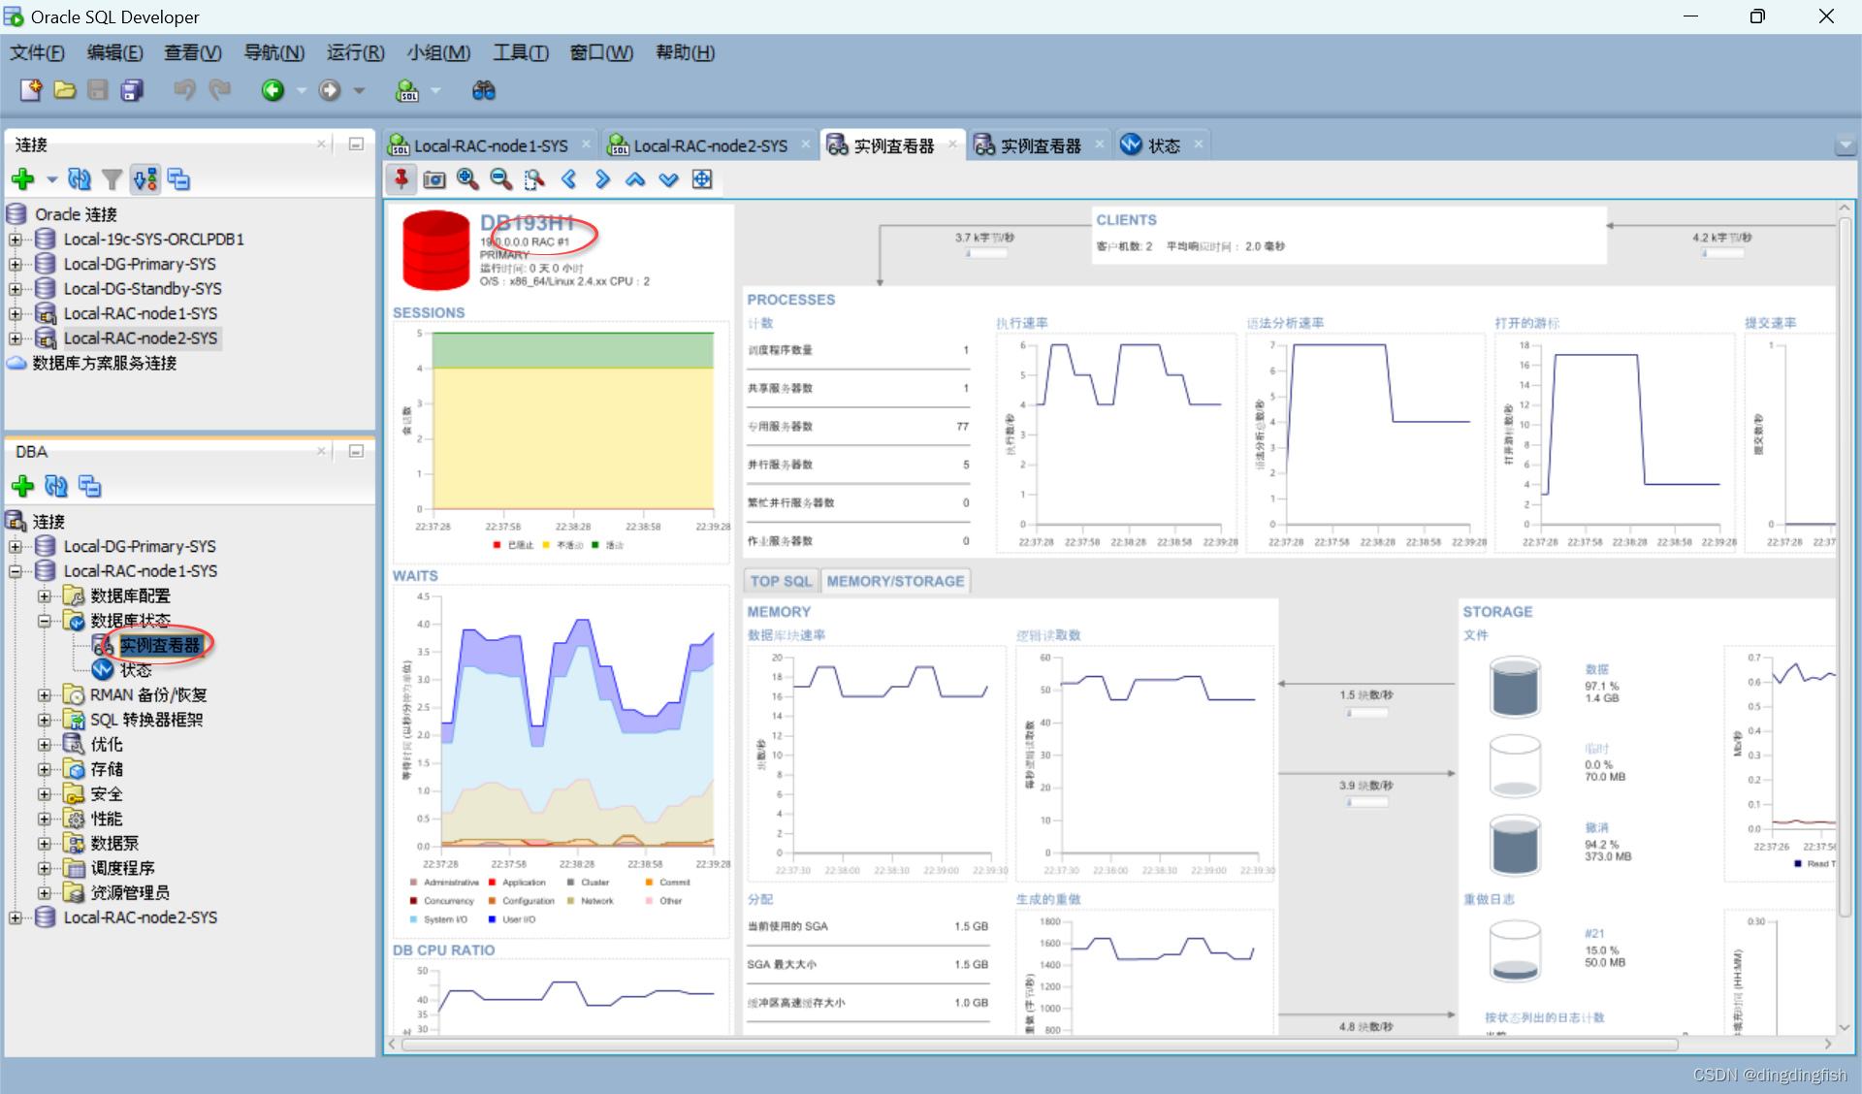Select 状态 item under 数据库状态
Image resolution: width=1862 pixels, height=1094 pixels.
136,670
